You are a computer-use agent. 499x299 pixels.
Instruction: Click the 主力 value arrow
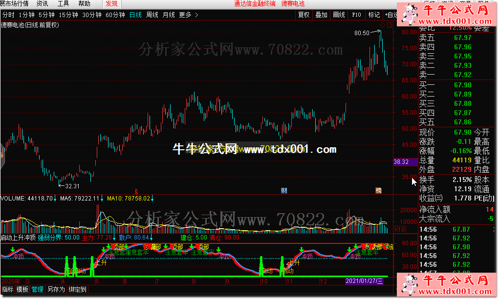click(x=114, y=238)
